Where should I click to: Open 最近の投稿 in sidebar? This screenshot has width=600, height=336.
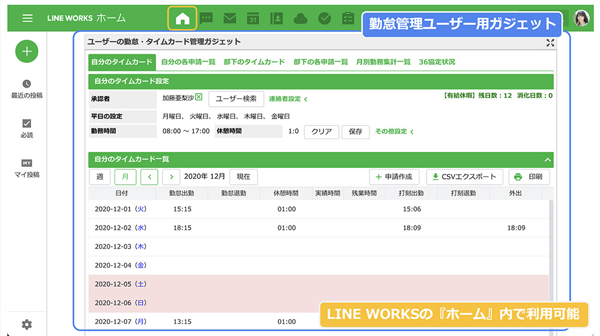27,89
